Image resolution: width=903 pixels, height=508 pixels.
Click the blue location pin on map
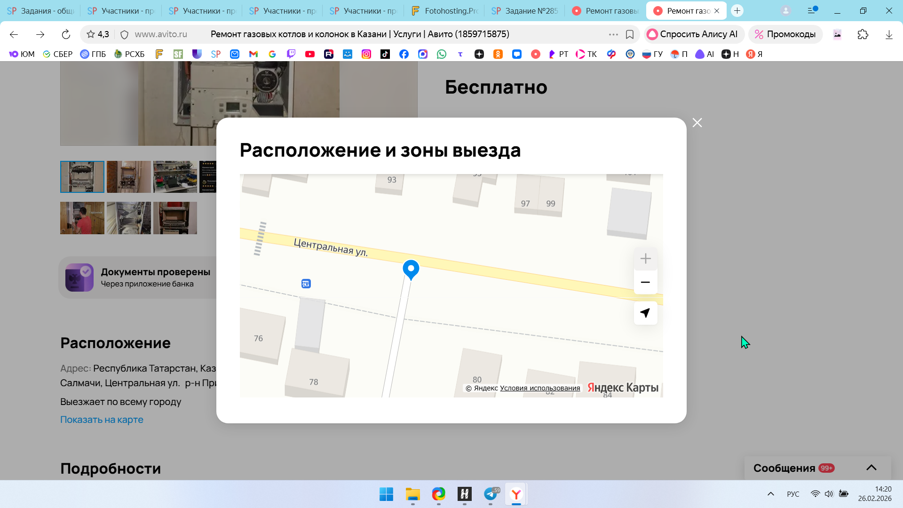pyautogui.click(x=411, y=269)
